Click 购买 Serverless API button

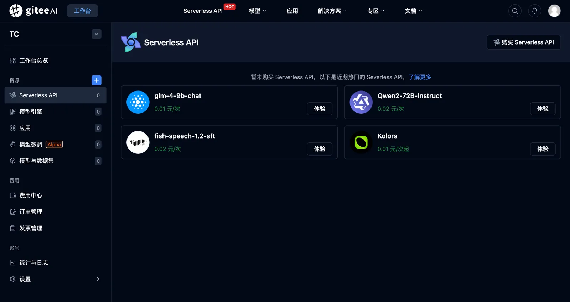coord(524,42)
